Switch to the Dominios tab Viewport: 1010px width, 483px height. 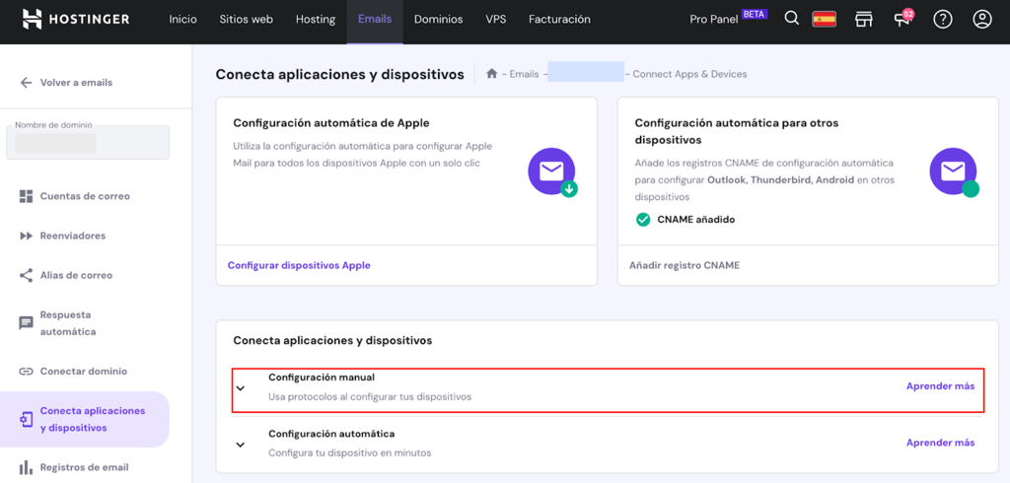tap(438, 20)
